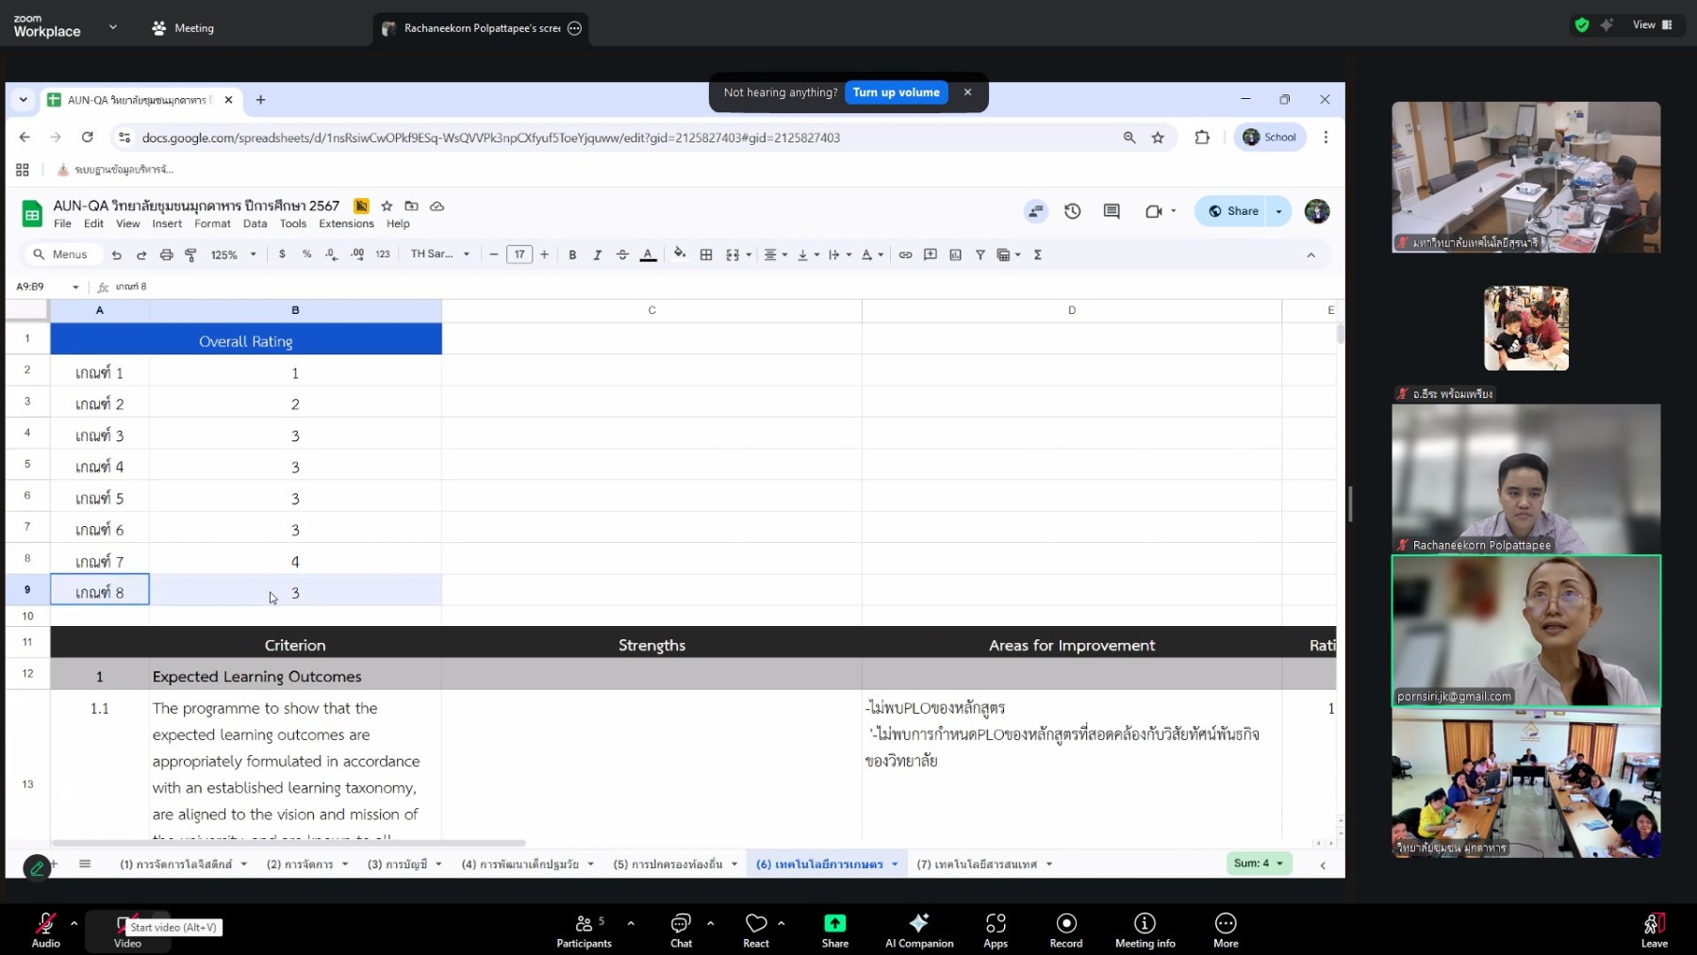Select the paint format roller icon
The height and width of the screenshot is (955, 1697).
191,255
